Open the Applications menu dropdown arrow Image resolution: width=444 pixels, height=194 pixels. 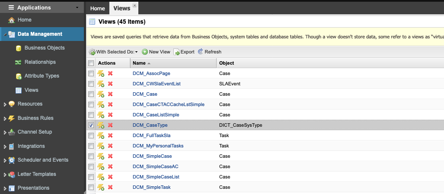77,8
